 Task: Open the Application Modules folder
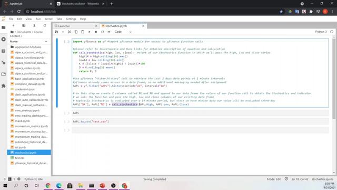(28, 47)
